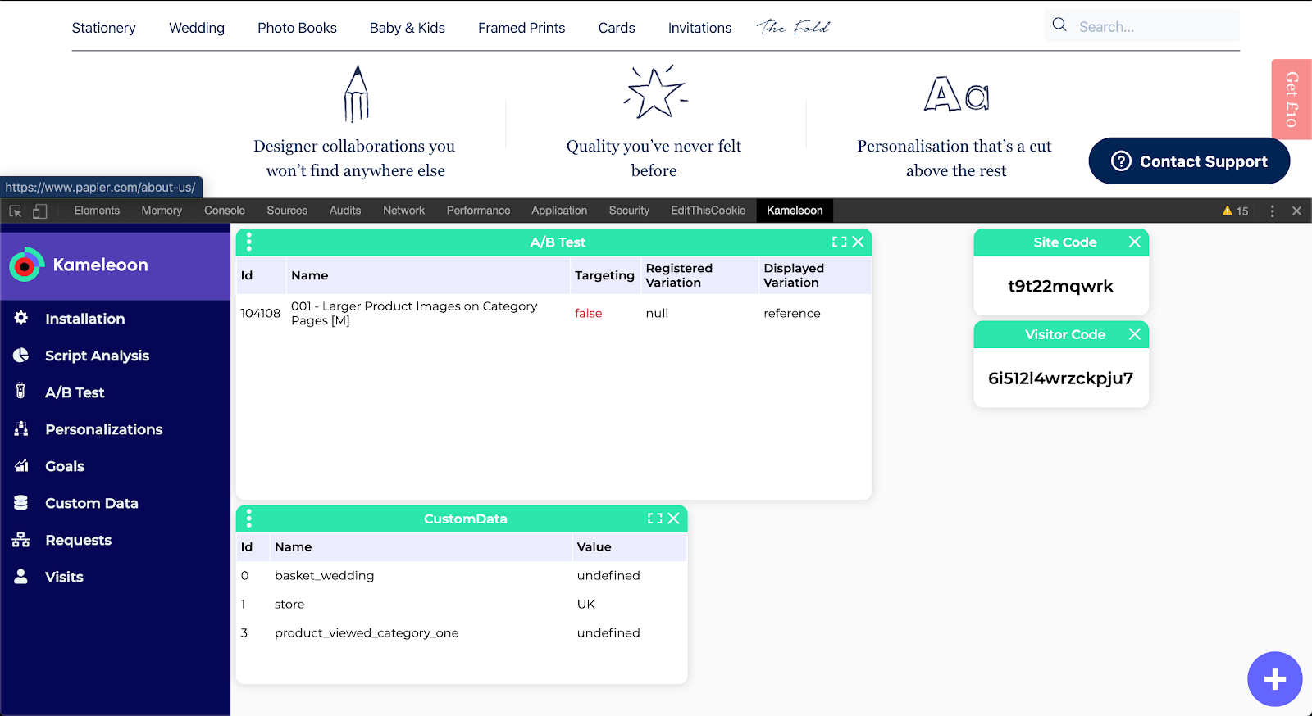This screenshot has height=716, width=1312.
Task: Switch to the Memory DevTools tab
Action: [162, 211]
